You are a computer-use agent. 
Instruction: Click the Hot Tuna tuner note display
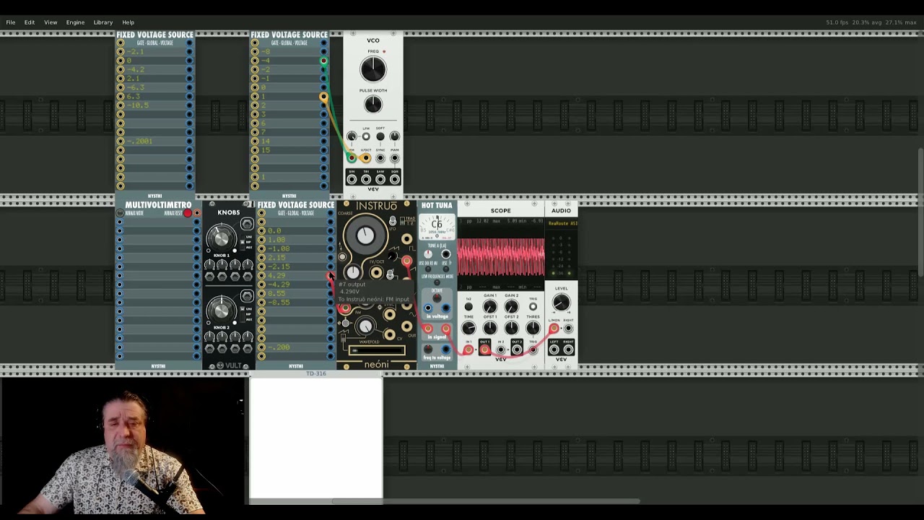(437, 226)
